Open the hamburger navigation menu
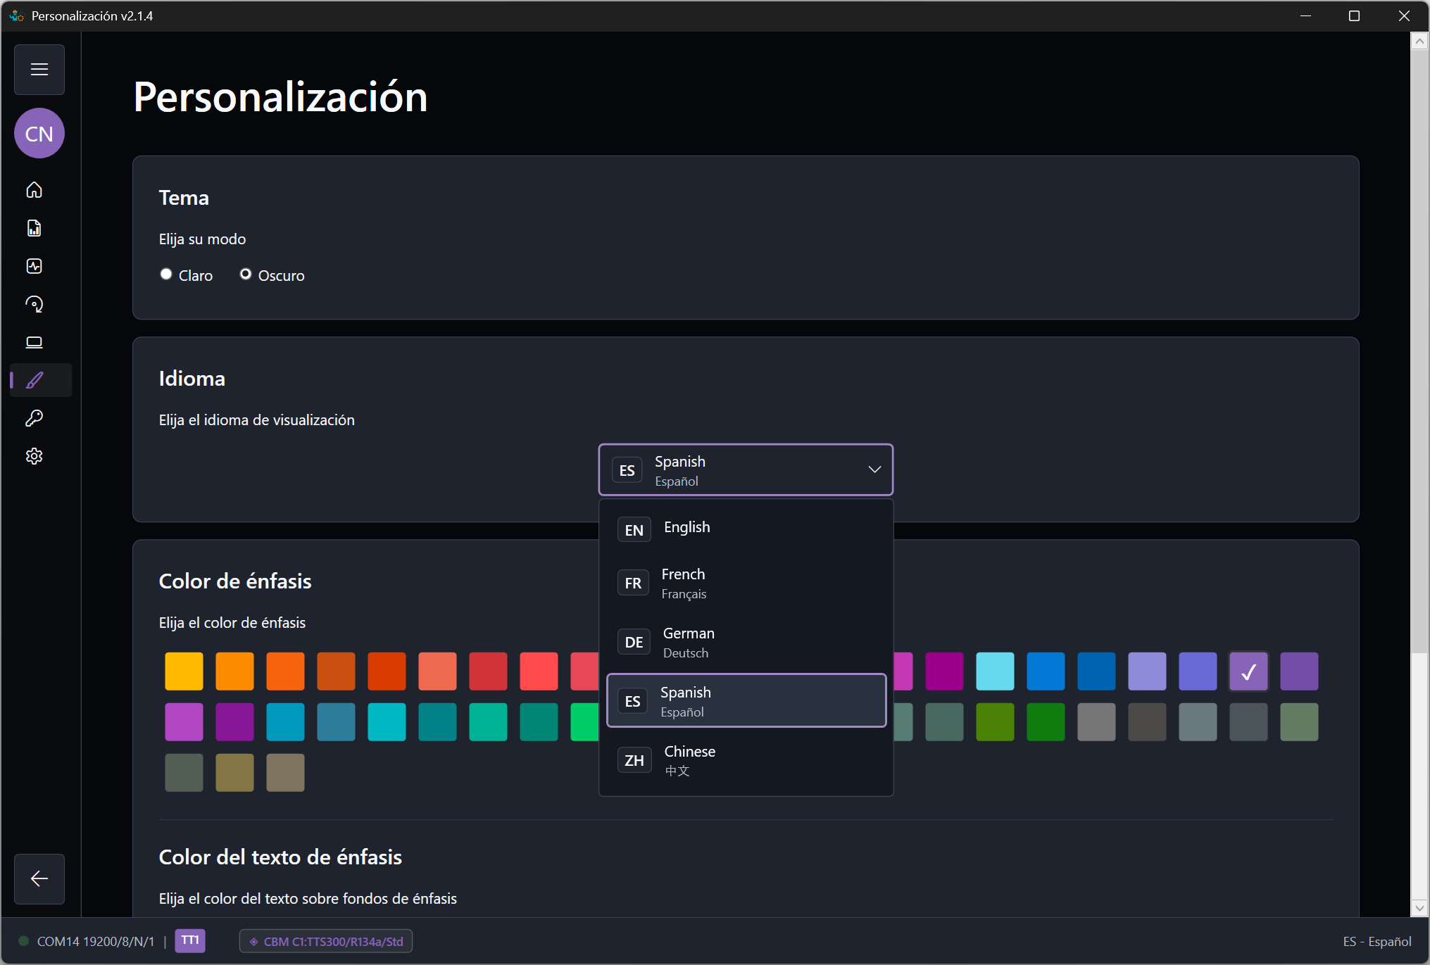Viewport: 1430px width, 965px height. pos(39,70)
